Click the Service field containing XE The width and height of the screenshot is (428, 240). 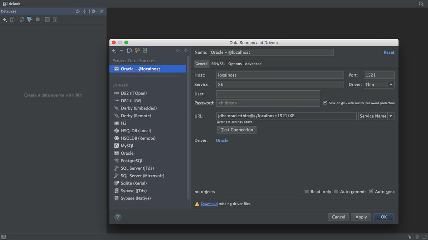click(x=280, y=85)
